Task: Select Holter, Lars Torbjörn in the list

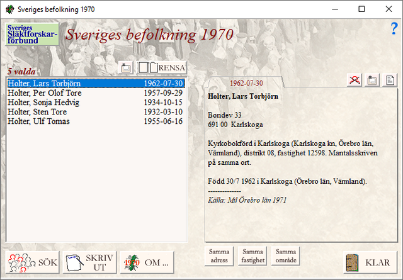Action: 96,84
